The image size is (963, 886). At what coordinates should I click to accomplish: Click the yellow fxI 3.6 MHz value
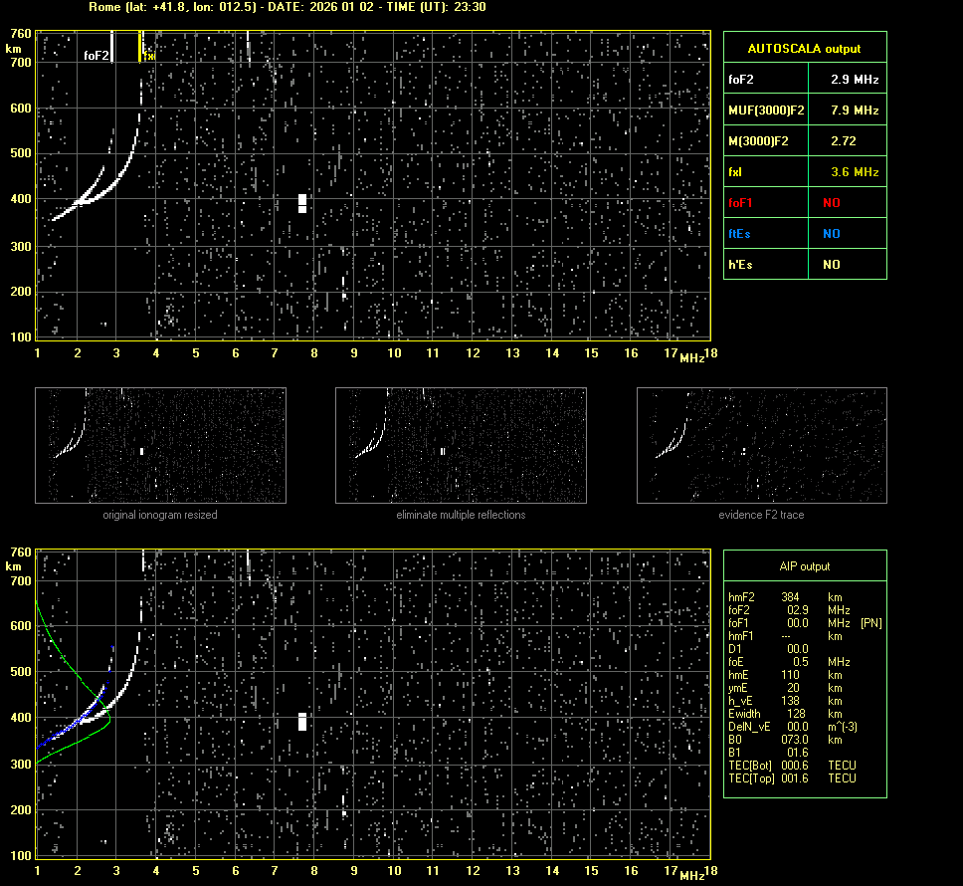(x=854, y=172)
